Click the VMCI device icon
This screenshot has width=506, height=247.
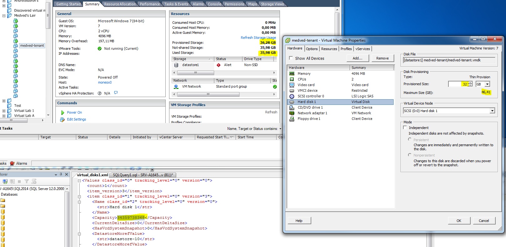coord(292,90)
